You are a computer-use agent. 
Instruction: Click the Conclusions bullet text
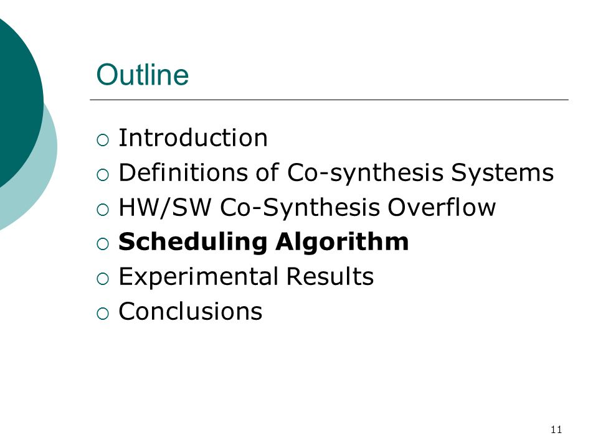click(x=191, y=311)
